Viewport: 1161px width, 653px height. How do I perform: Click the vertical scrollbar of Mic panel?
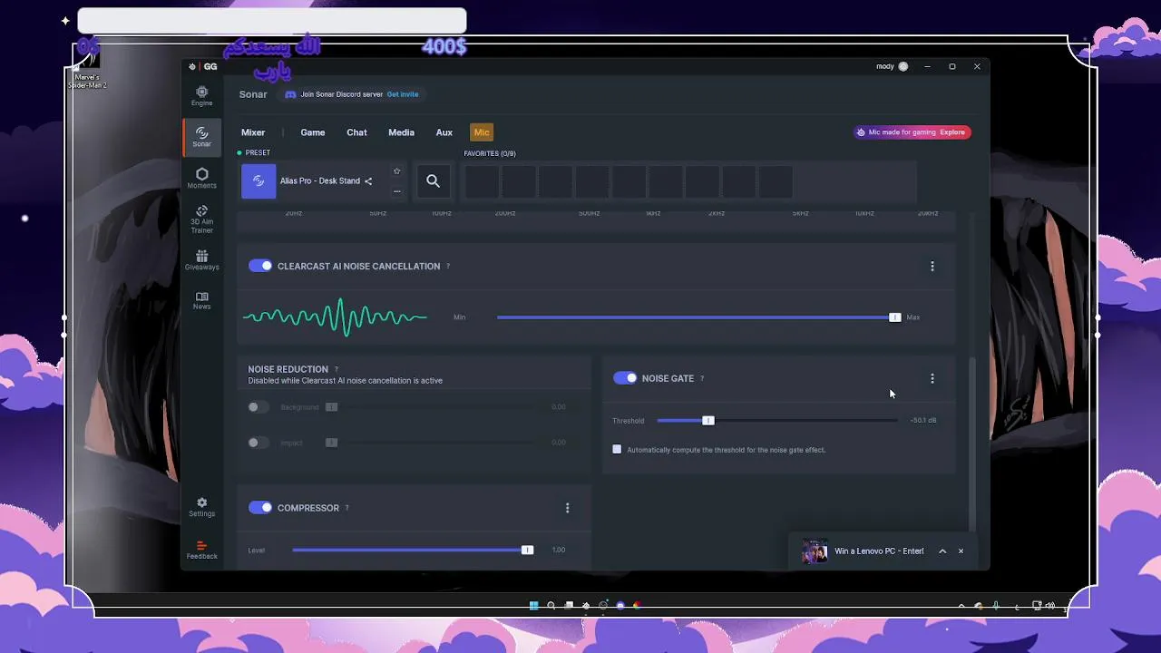(972, 443)
